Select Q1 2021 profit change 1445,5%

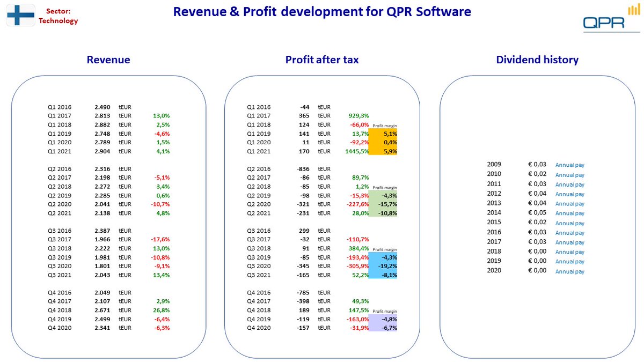[357, 151]
